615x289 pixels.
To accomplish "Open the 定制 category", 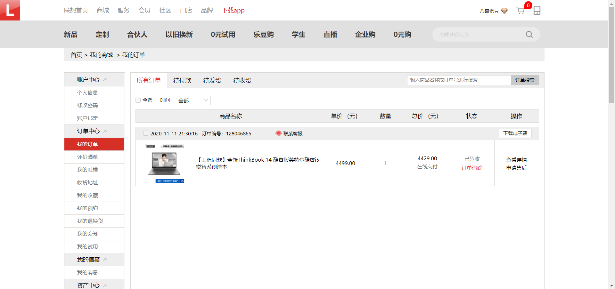I will (102, 35).
